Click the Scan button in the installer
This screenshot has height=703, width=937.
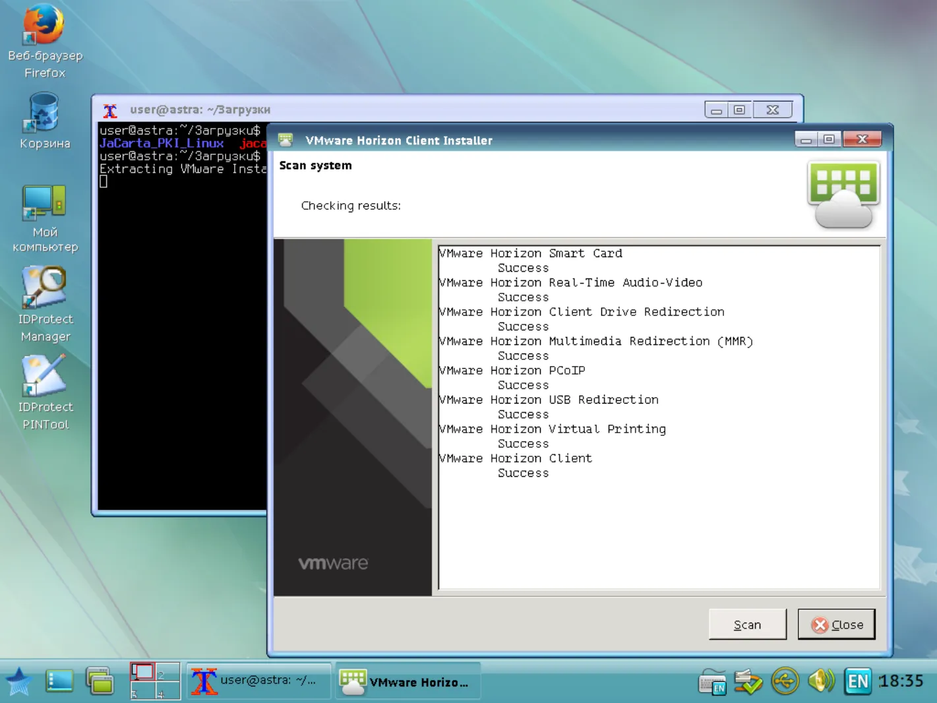click(748, 625)
